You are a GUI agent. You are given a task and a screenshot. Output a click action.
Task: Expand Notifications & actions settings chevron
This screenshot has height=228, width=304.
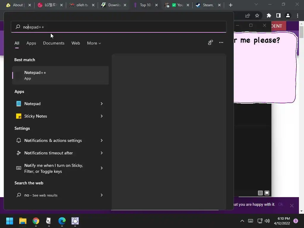102,140
